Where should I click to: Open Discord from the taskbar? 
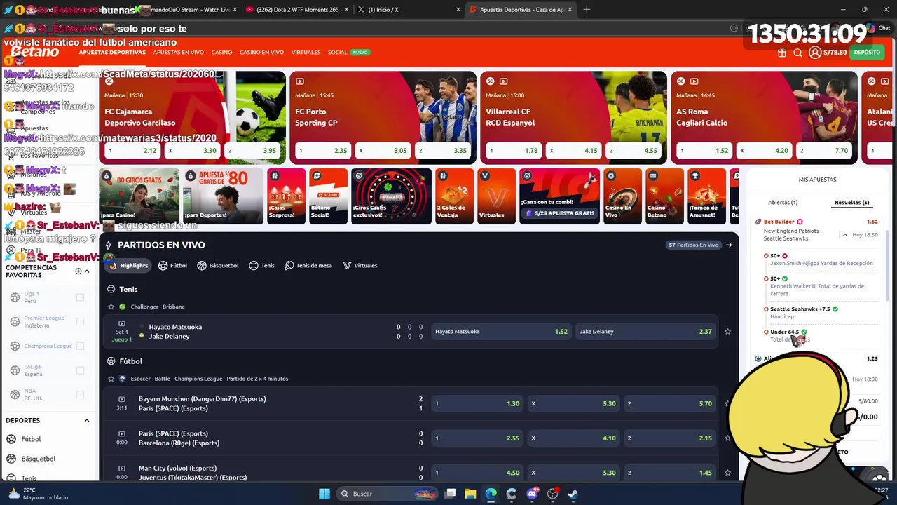point(532,494)
